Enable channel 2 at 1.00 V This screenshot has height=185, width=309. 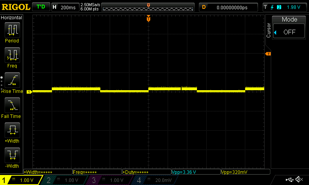(65, 180)
